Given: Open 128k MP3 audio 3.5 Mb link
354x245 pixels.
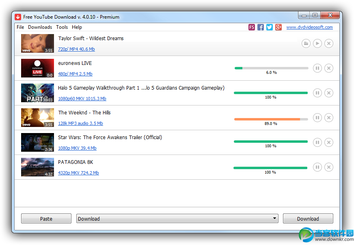Looking at the screenshot, I should point(81,123).
